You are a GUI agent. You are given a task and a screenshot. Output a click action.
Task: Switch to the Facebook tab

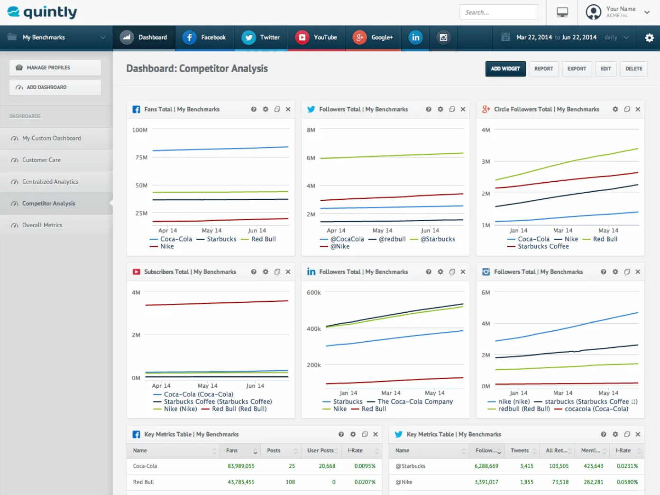(x=204, y=37)
